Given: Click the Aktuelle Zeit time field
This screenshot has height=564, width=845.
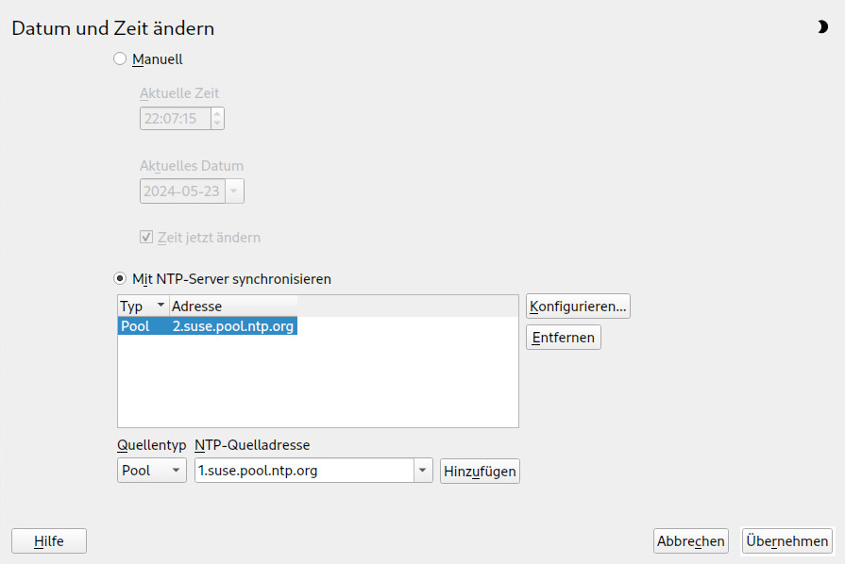Looking at the screenshot, I should click(176, 119).
